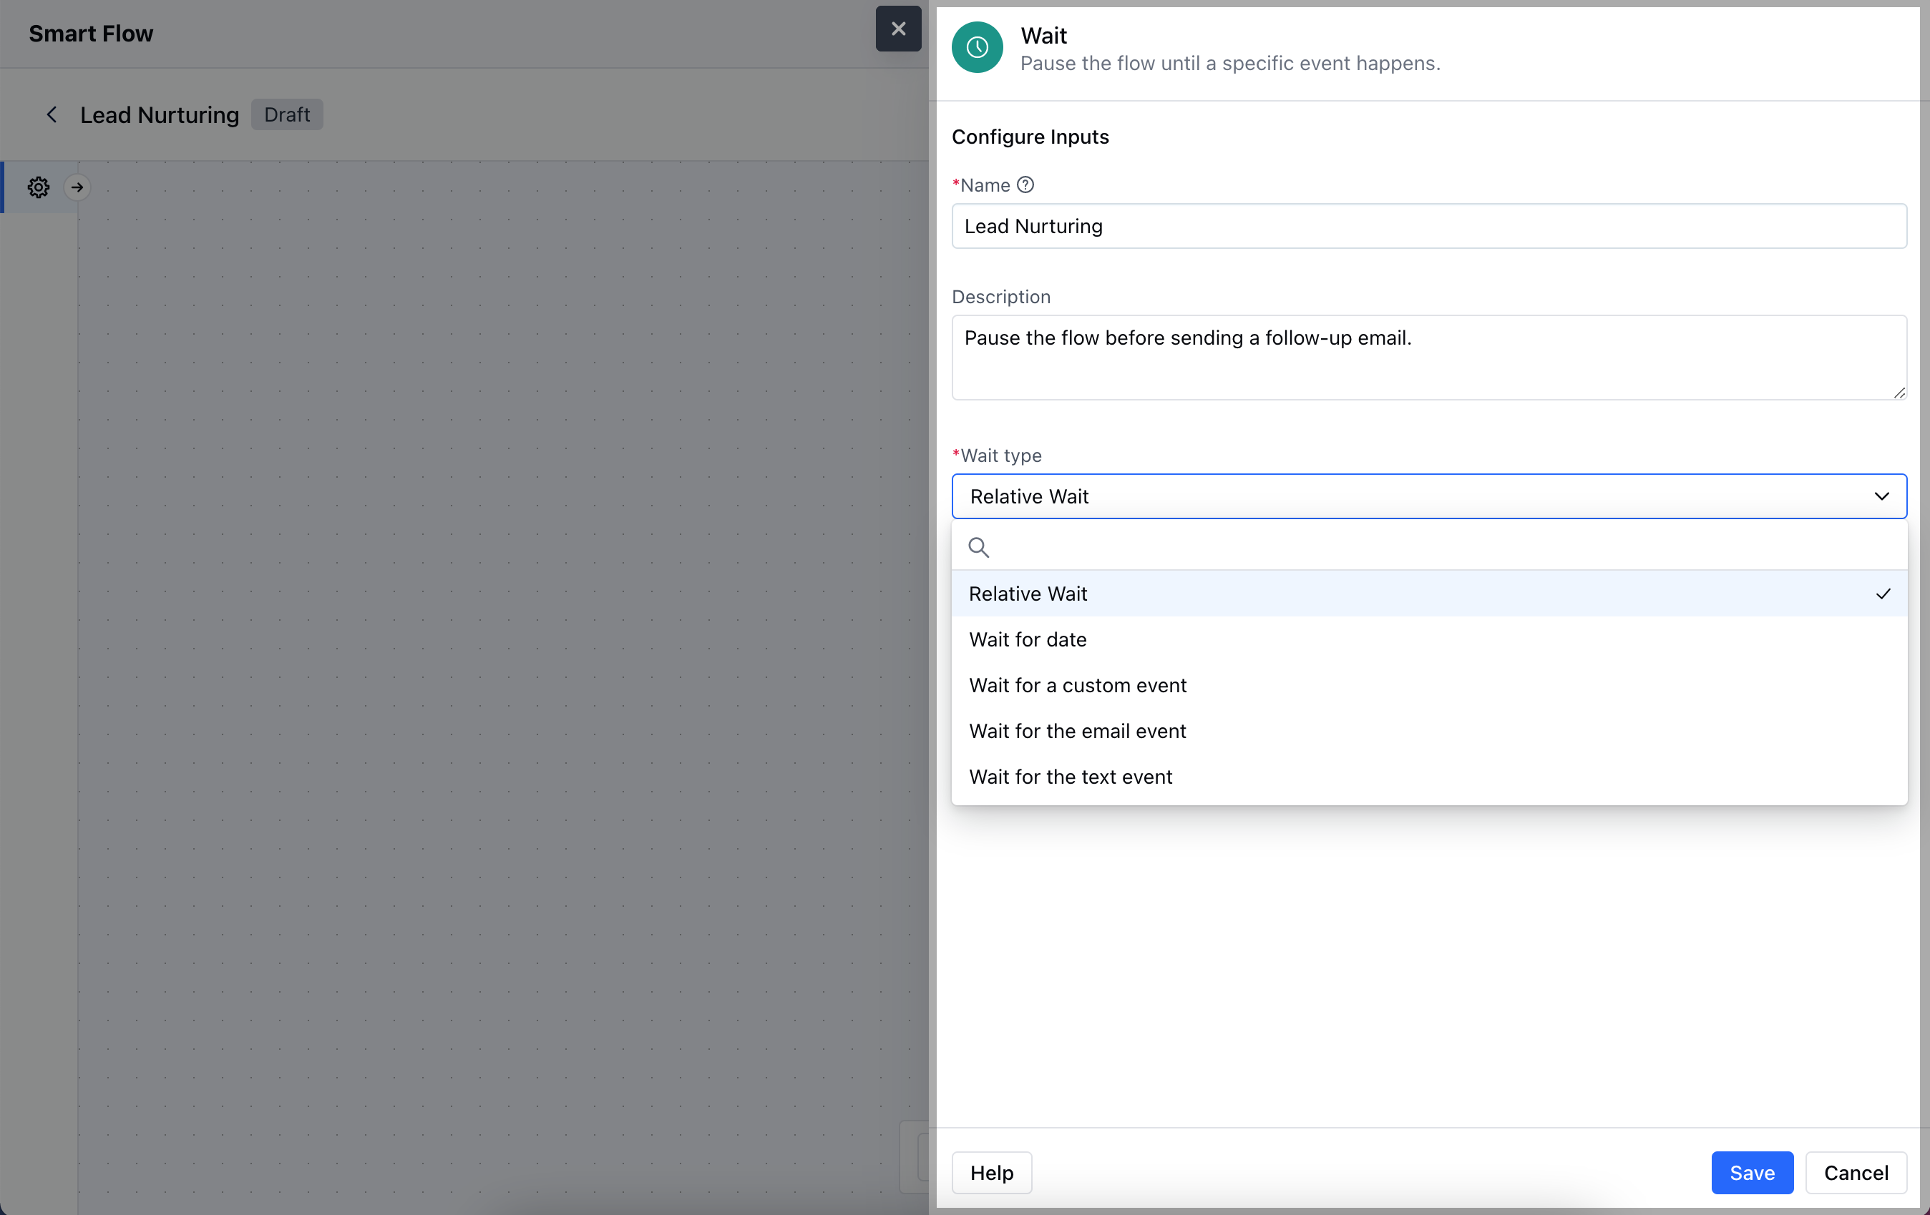The height and width of the screenshot is (1215, 1930).
Task: Click the Description text area
Action: (1428, 358)
